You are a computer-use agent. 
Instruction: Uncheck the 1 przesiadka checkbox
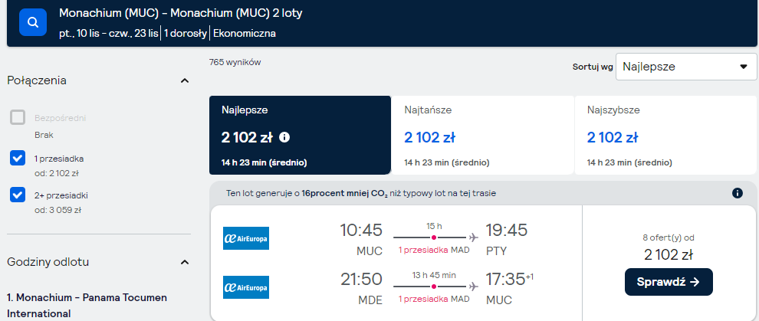pos(18,158)
